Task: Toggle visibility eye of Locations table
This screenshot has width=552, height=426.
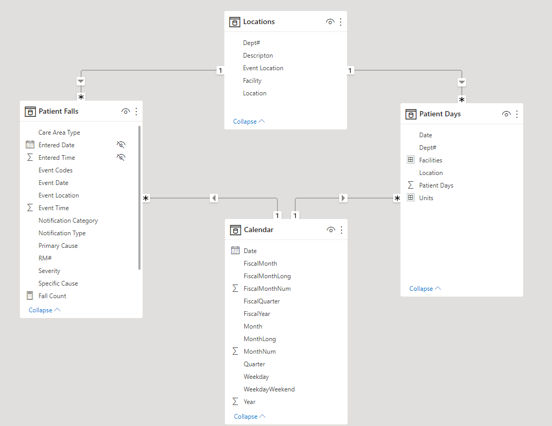Action: (x=330, y=22)
